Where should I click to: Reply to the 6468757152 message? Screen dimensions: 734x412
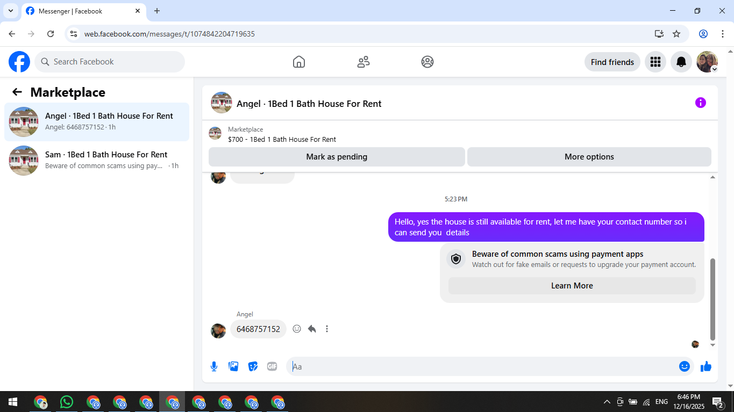pyautogui.click(x=312, y=329)
